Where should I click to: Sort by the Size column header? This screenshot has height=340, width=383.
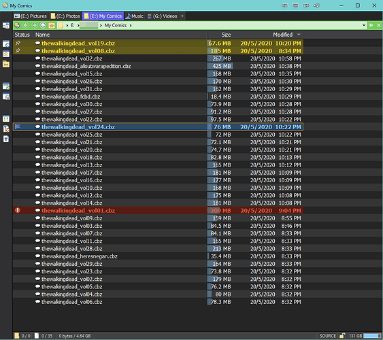[220, 35]
